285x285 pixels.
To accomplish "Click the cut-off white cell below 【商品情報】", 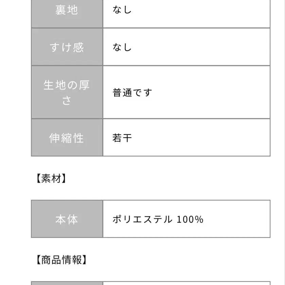I will 186,283.
